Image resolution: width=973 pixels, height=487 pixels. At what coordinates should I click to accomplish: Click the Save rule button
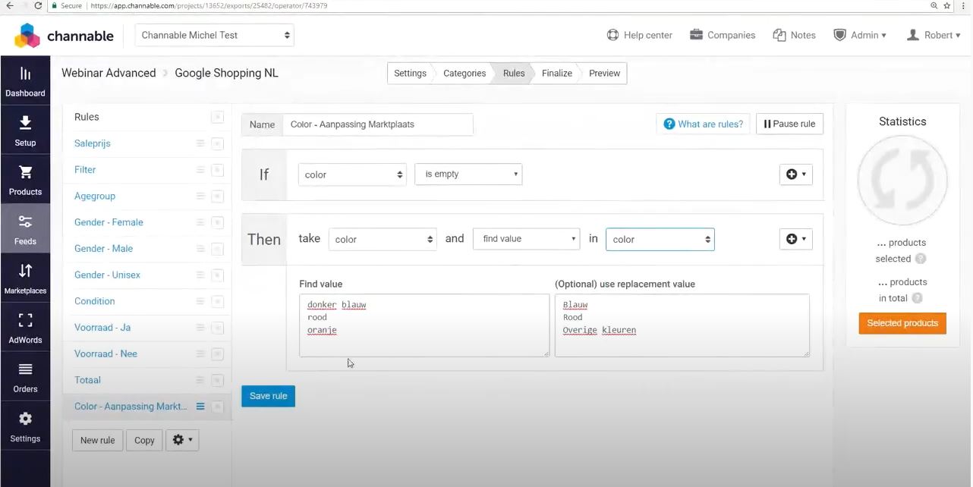coord(268,396)
